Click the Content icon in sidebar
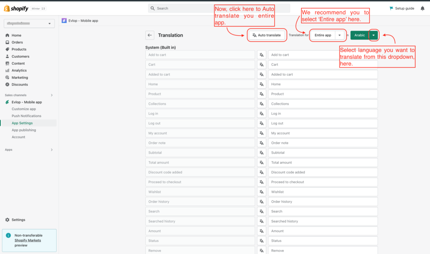The image size is (430, 254). click(x=8, y=63)
